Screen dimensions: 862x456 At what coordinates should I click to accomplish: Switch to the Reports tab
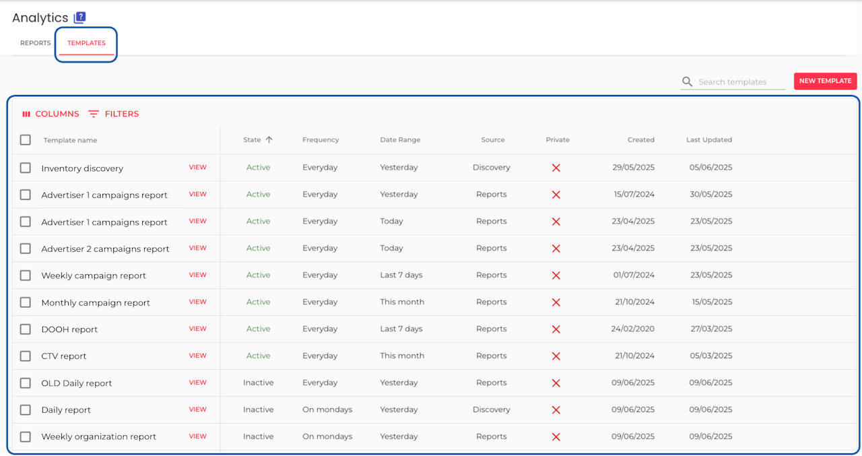coord(36,43)
